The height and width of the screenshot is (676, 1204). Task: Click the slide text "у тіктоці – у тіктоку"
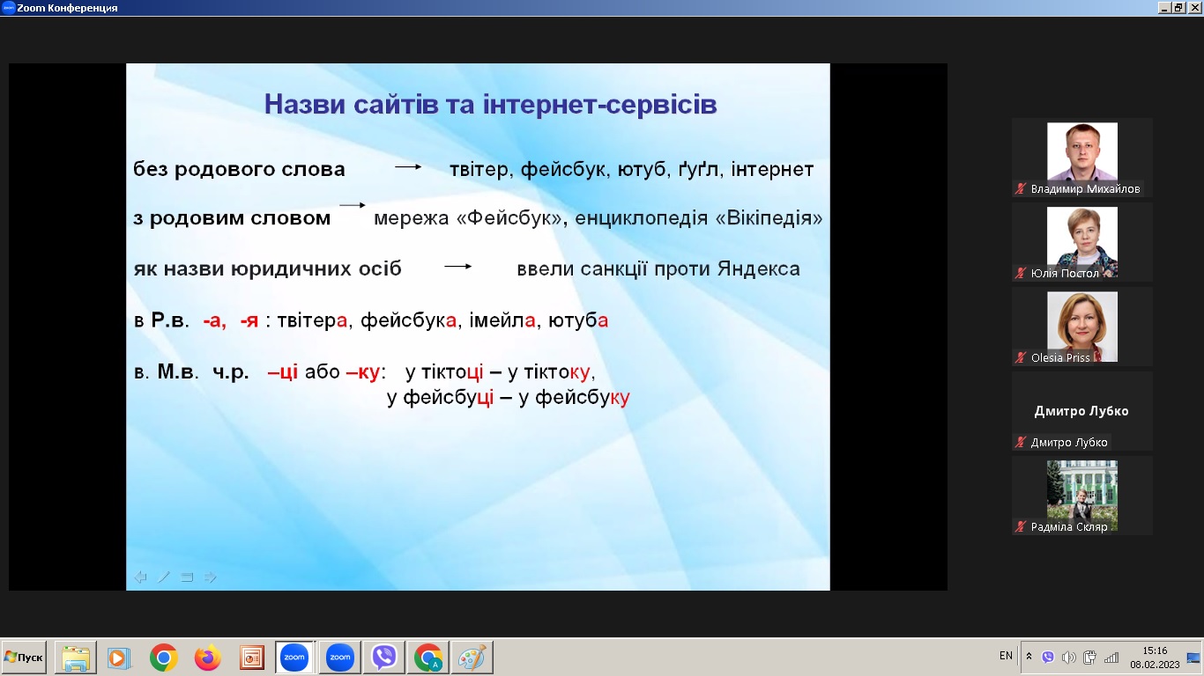point(501,371)
